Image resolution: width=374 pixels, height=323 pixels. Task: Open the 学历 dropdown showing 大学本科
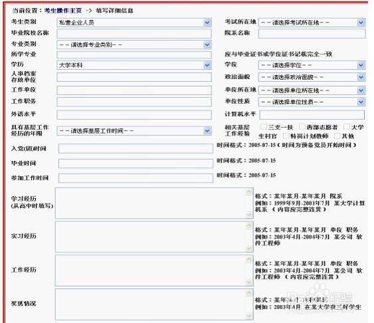pos(134,65)
